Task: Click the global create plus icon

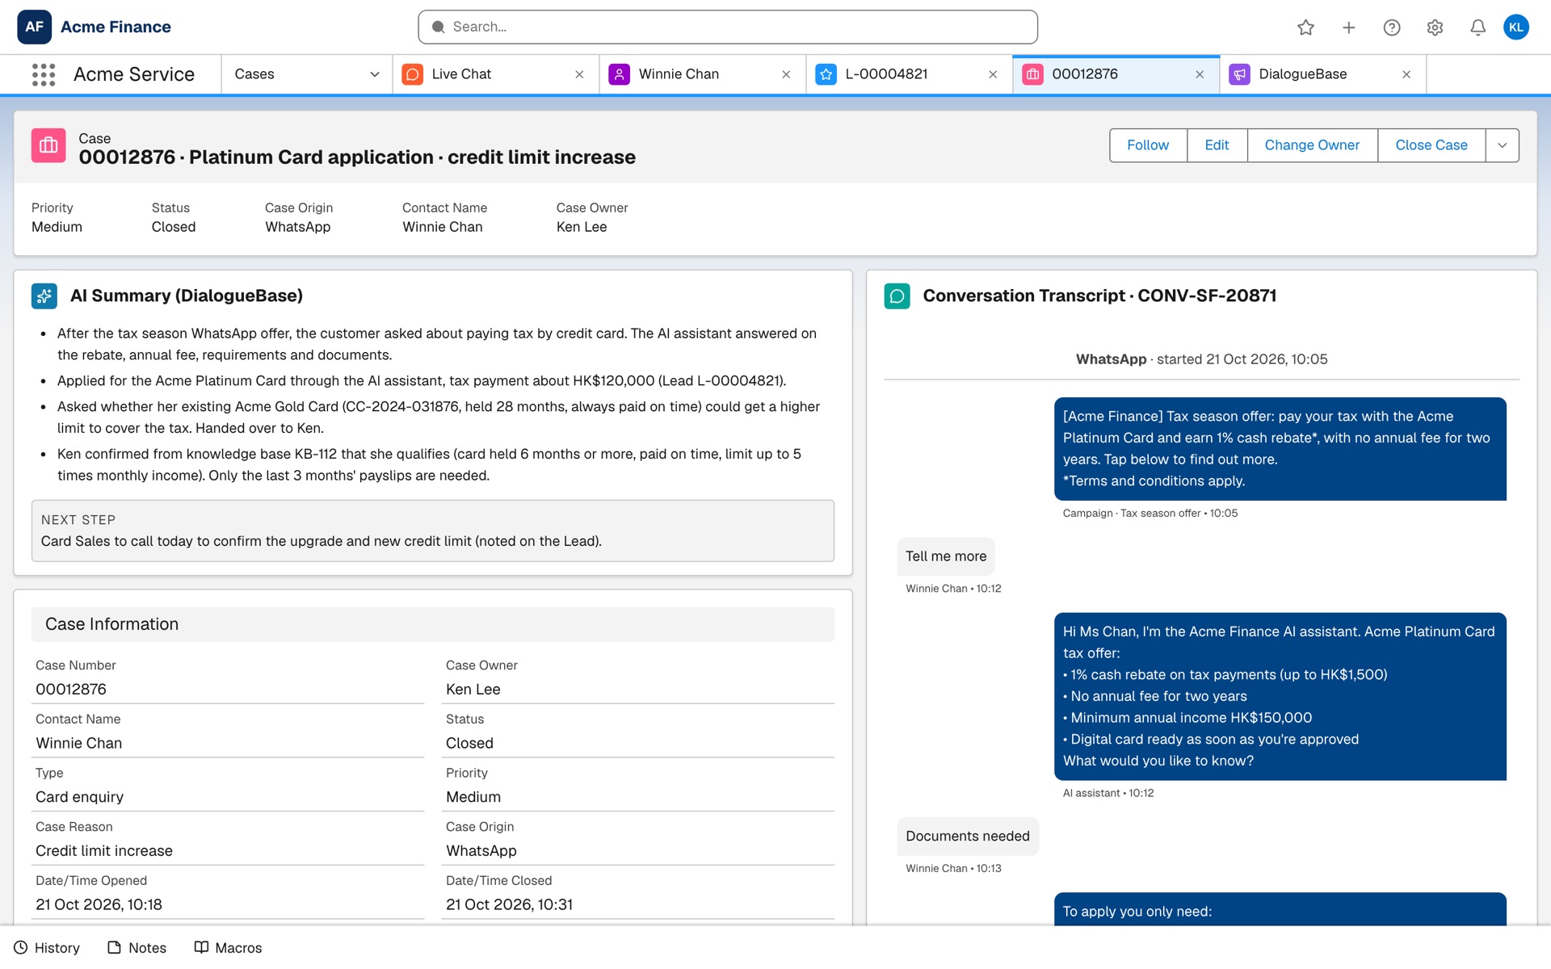Action: [x=1348, y=27]
